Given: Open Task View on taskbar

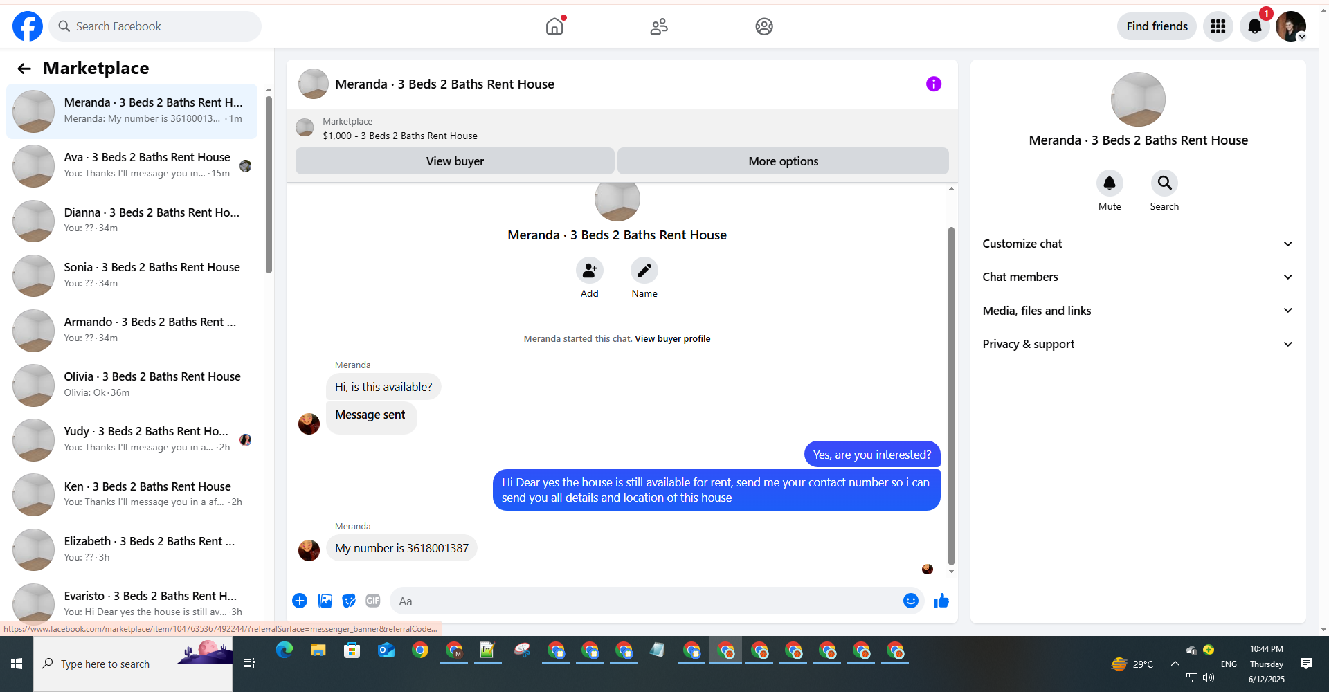Looking at the screenshot, I should [x=249, y=664].
